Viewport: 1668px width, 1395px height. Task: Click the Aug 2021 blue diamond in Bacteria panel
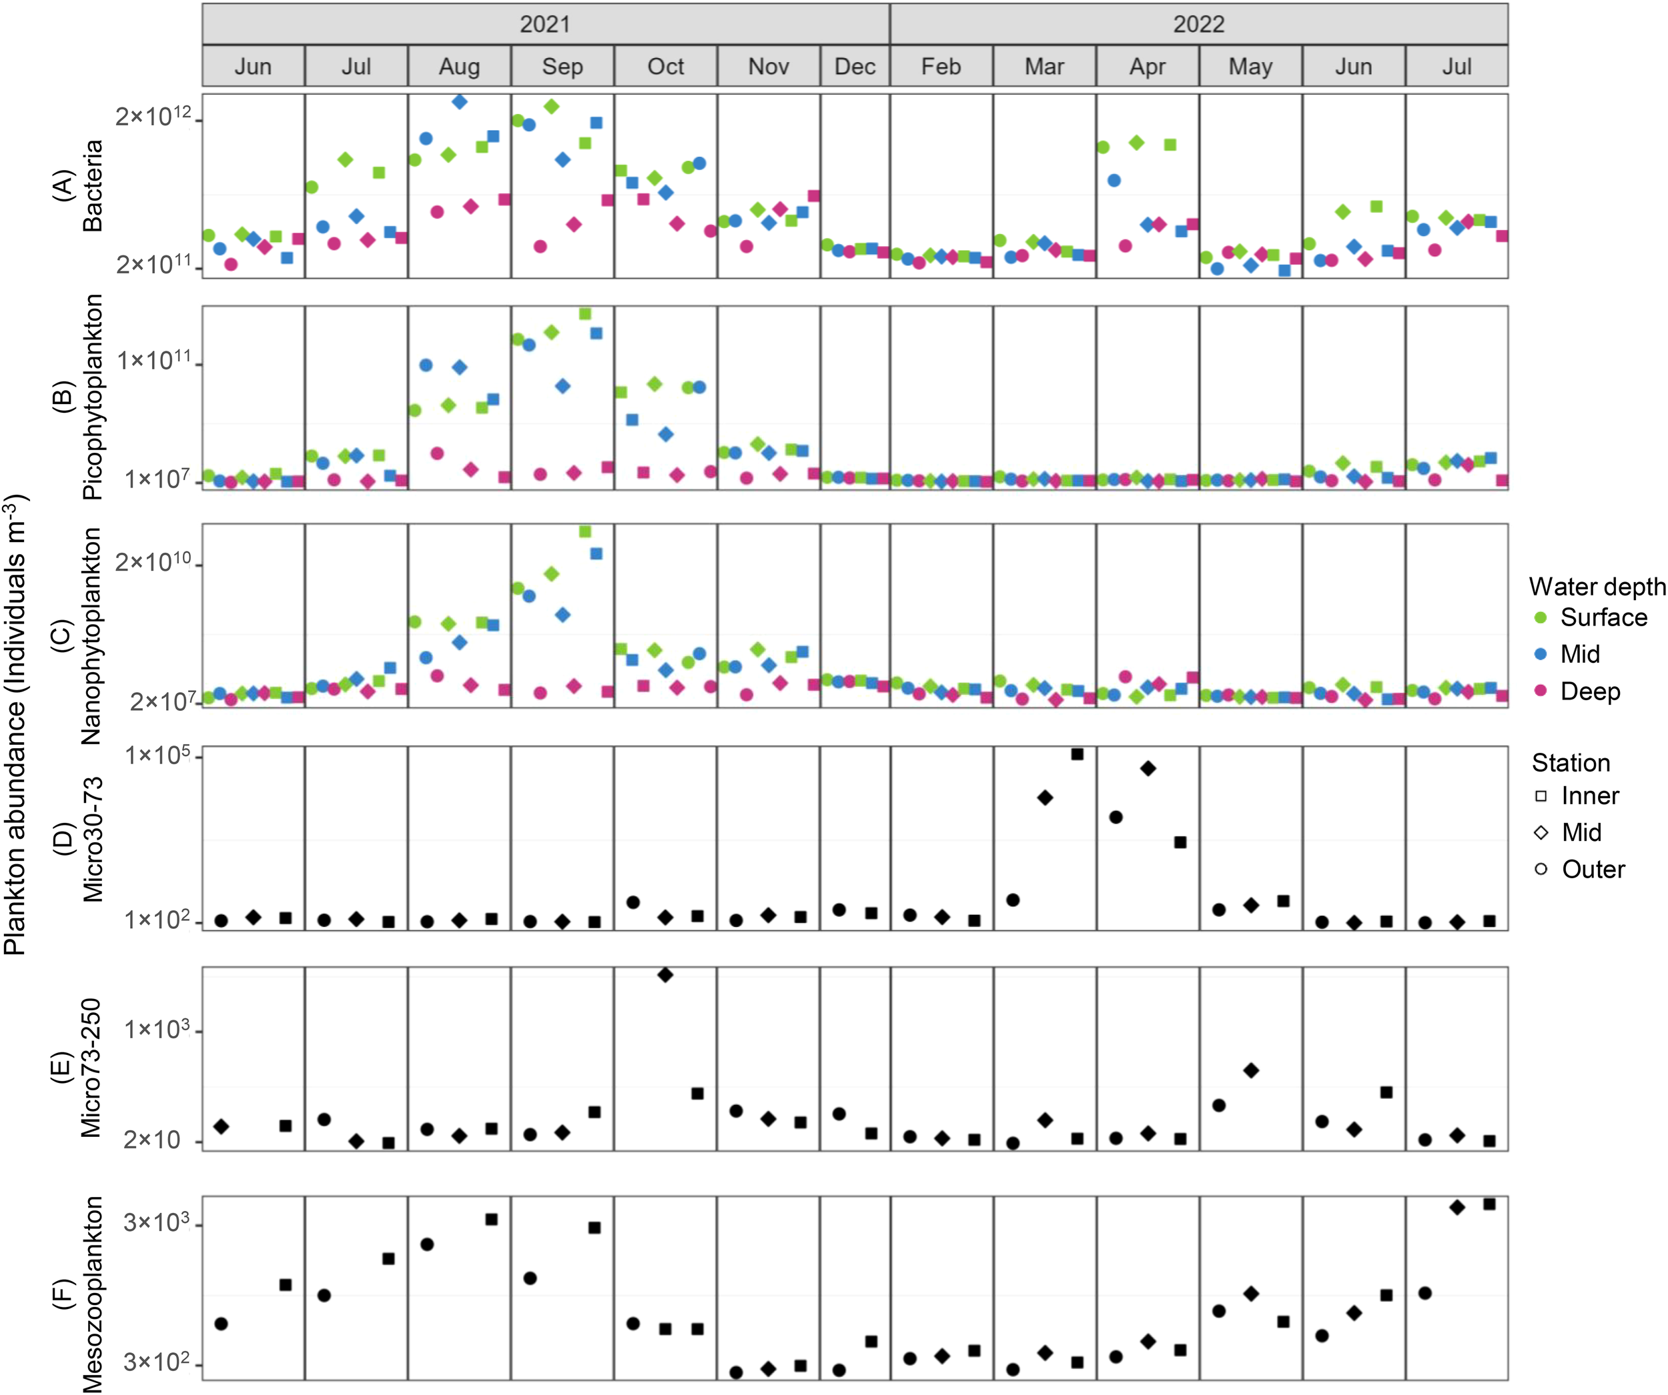[x=459, y=101]
